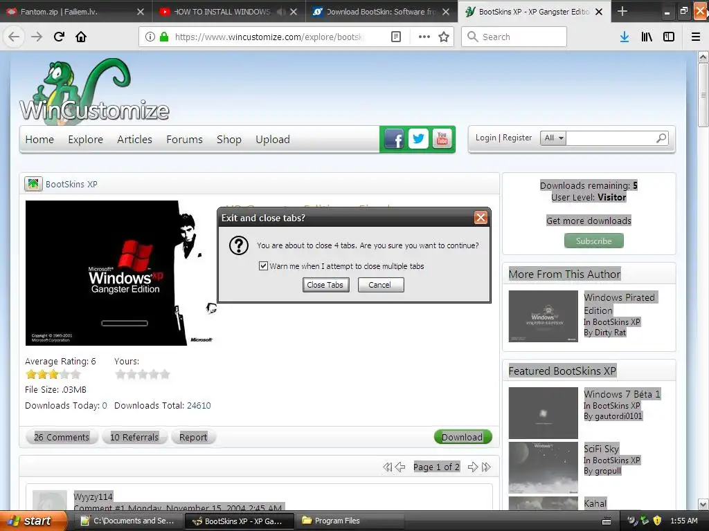Click the browser Back arrow
The width and height of the screenshot is (709, 531).
pos(14,37)
